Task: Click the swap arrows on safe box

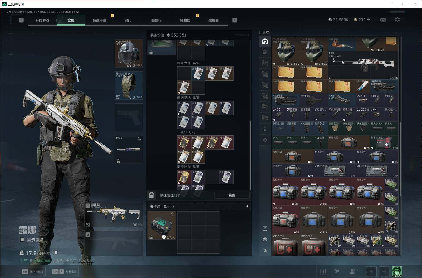Action: [172, 214]
